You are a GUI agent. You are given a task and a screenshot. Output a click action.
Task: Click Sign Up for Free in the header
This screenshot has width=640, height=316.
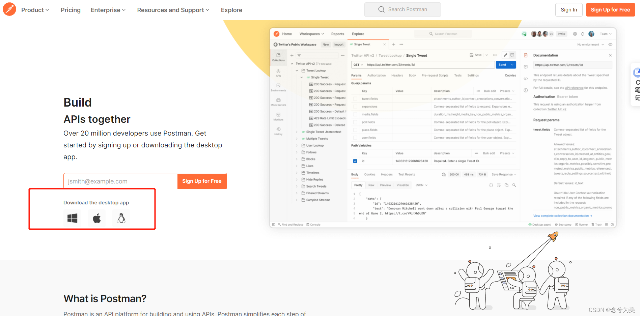point(610,10)
